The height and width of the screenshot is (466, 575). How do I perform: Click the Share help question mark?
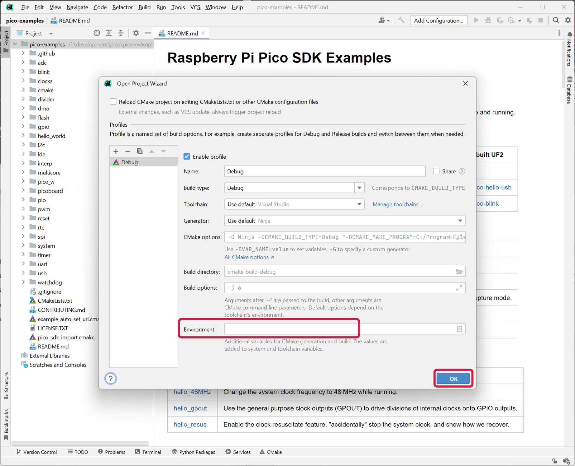click(x=462, y=171)
